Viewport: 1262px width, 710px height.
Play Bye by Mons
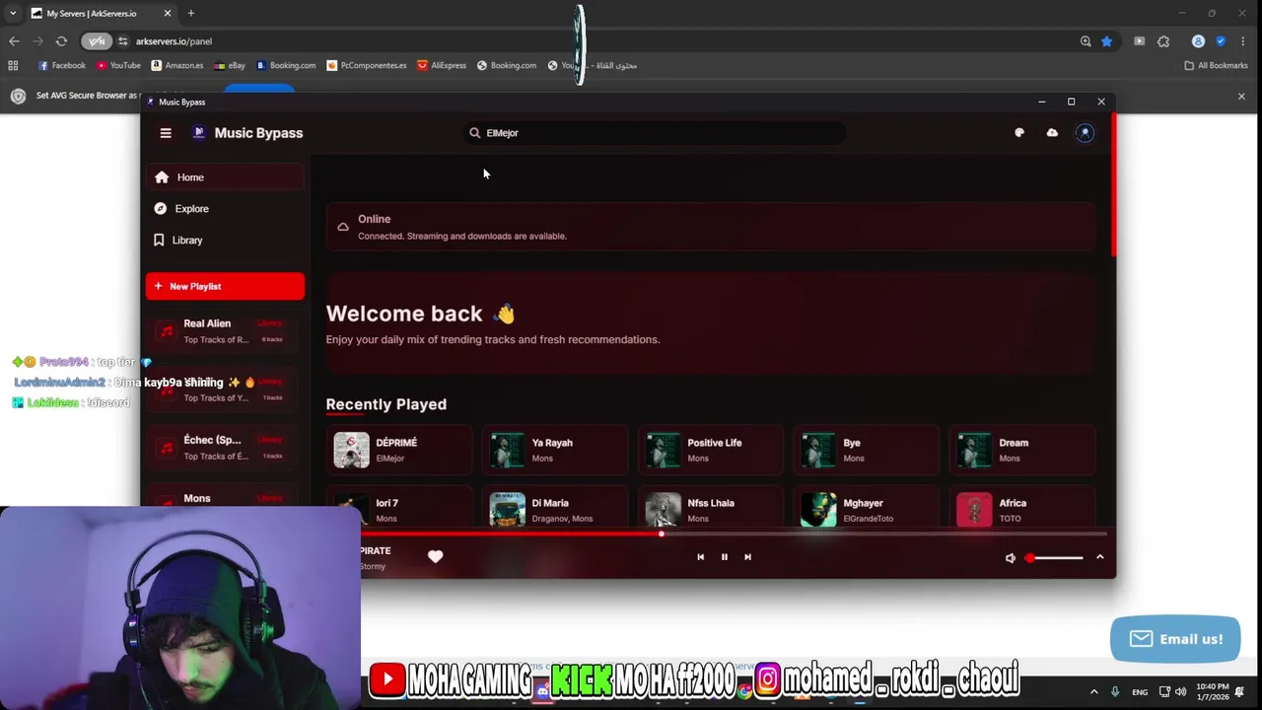(x=867, y=450)
